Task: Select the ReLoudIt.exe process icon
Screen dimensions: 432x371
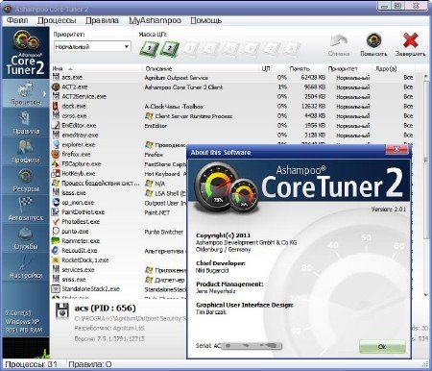Action: coord(56,251)
